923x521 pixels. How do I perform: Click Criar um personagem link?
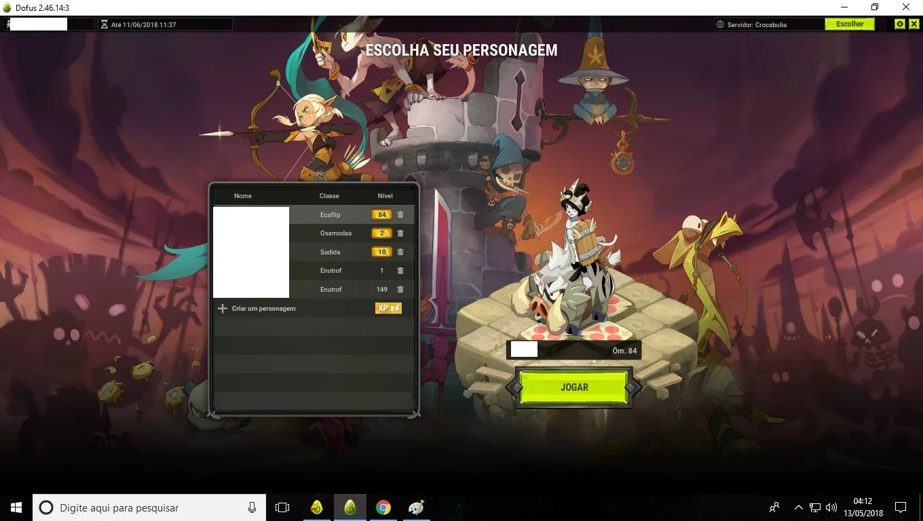point(263,309)
